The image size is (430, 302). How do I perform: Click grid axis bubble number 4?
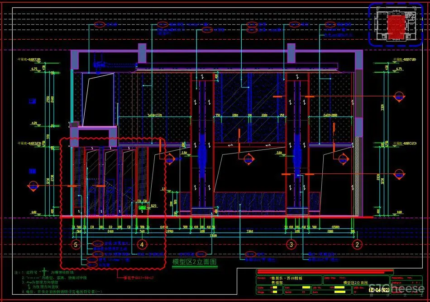coord(142,245)
